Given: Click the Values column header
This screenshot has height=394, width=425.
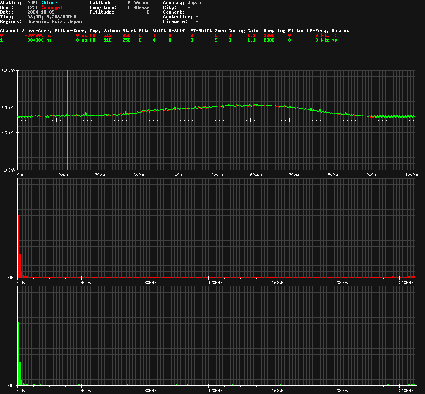Looking at the screenshot, I should click(x=111, y=31).
